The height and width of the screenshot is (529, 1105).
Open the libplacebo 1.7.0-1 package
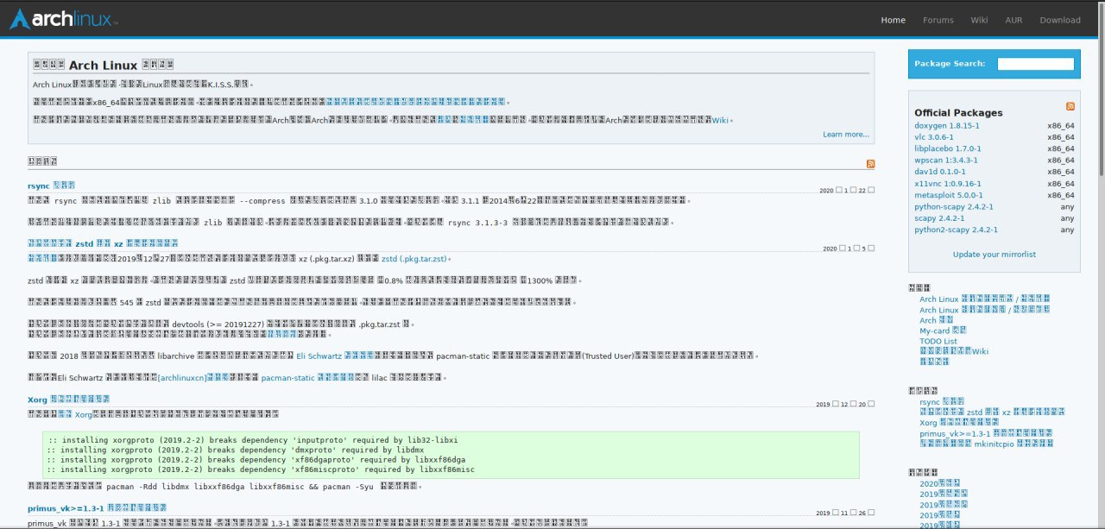point(948,148)
